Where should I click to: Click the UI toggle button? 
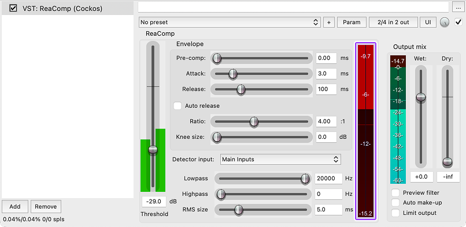click(x=428, y=22)
